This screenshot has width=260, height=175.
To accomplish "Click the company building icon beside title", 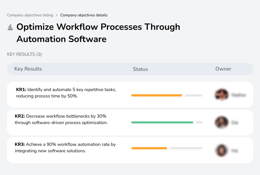I will coord(10,27).
